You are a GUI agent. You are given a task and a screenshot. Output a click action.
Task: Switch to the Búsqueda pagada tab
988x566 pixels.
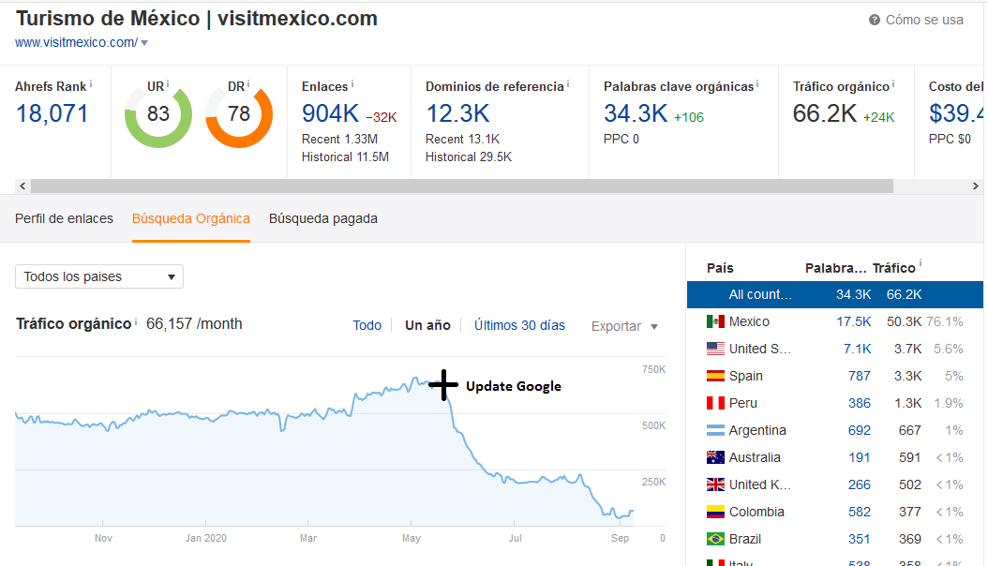pyautogui.click(x=323, y=218)
